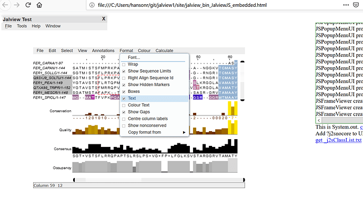Click the browser forward arrow
Image resolution: width=363 pixels, height=200 pixels.
[x=17, y=5]
